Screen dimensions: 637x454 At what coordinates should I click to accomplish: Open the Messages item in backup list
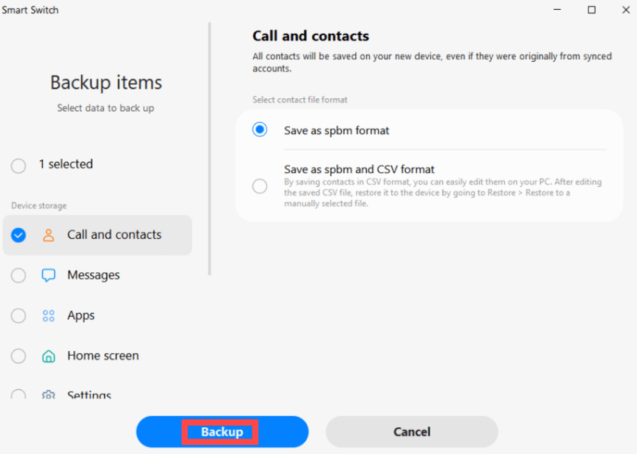point(98,275)
